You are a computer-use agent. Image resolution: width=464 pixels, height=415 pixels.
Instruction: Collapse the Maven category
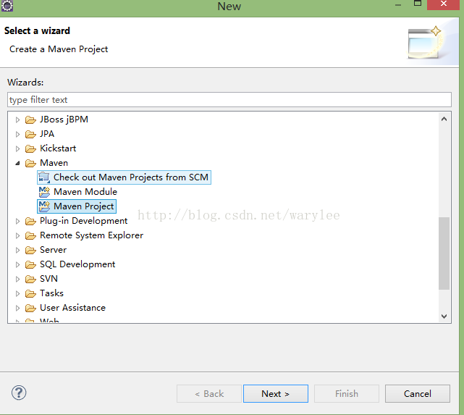pyautogui.click(x=17, y=163)
